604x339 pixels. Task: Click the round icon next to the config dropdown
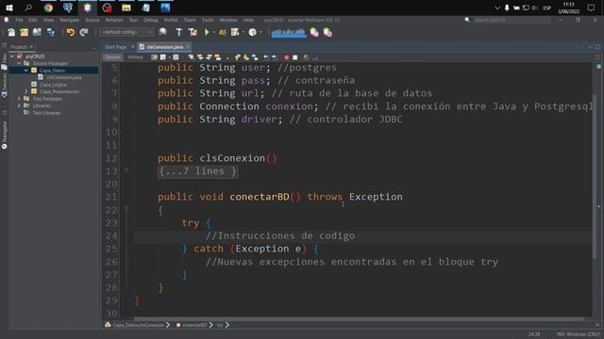[162, 32]
